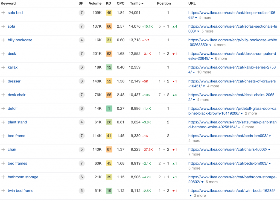Click KD badge 49 for sofa bed
280x201 pixels.
point(109,13)
